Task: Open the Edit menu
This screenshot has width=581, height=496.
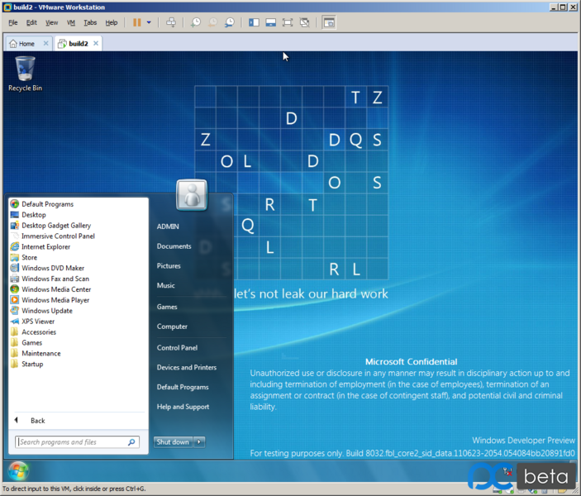Action: pyautogui.click(x=31, y=22)
